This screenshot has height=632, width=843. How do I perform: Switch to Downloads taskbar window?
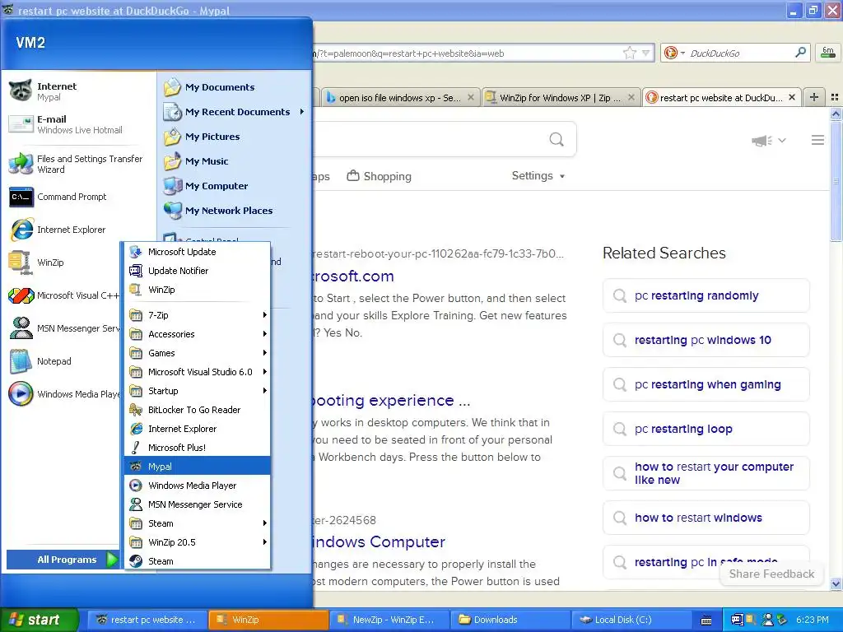pyautogui.click(x=510, y=620)
